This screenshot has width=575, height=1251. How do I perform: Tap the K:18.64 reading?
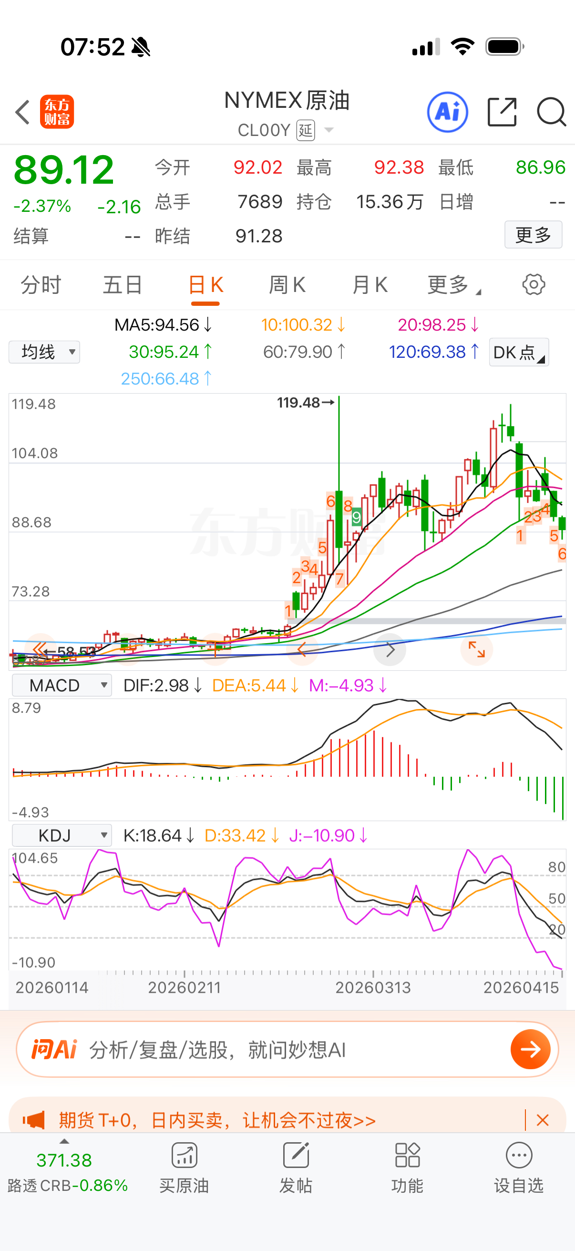coord(159,835)
